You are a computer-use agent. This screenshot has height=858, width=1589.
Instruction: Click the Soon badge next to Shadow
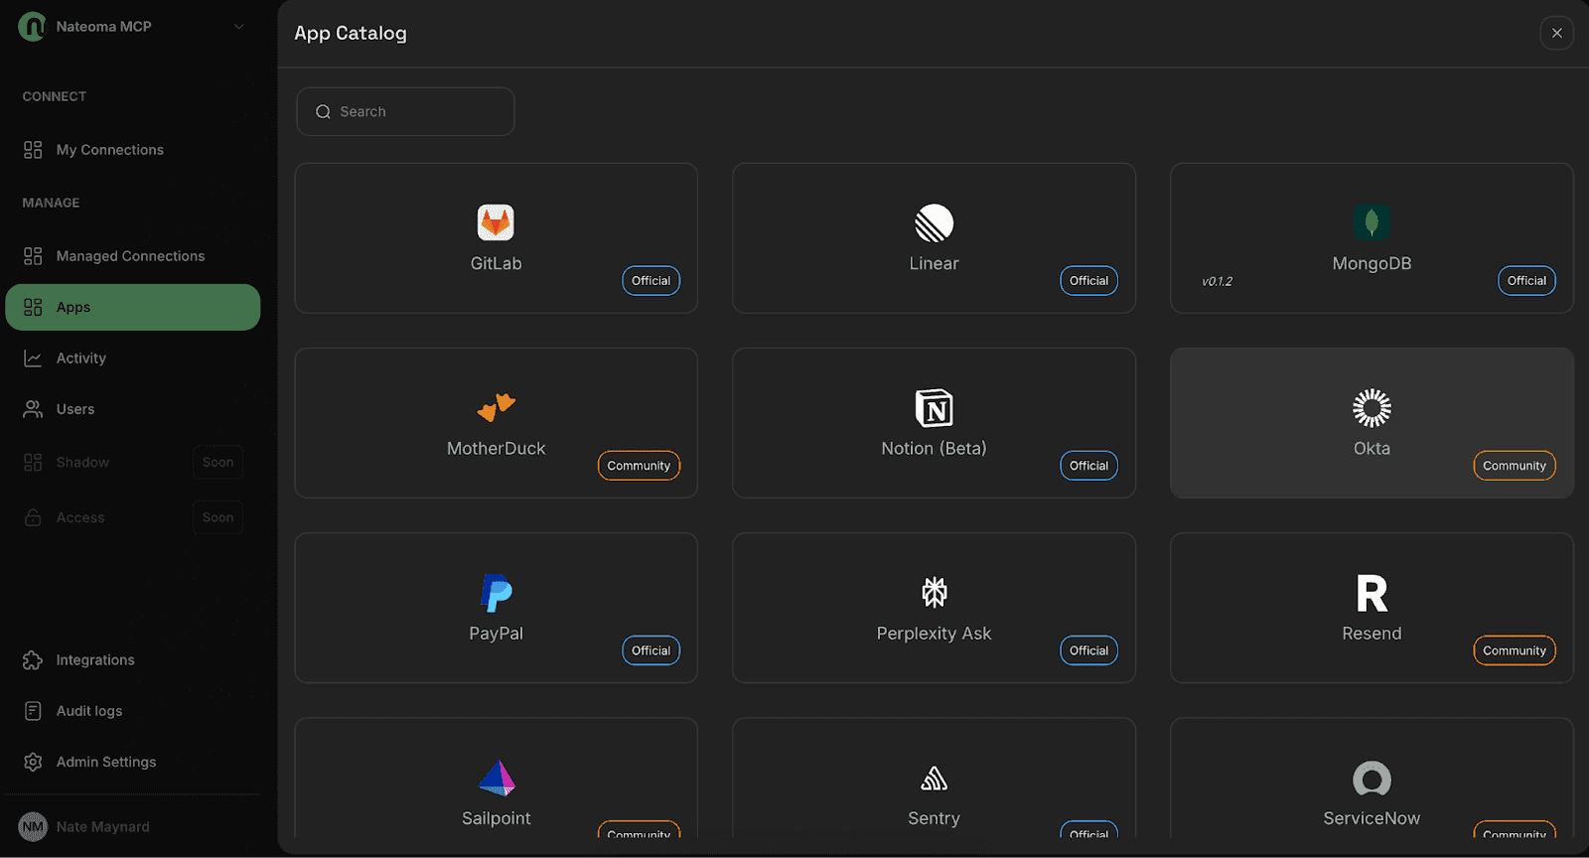[x=217, y=463]
